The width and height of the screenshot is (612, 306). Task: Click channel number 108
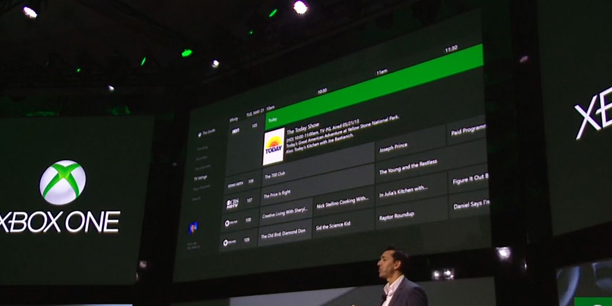point(249,220)
